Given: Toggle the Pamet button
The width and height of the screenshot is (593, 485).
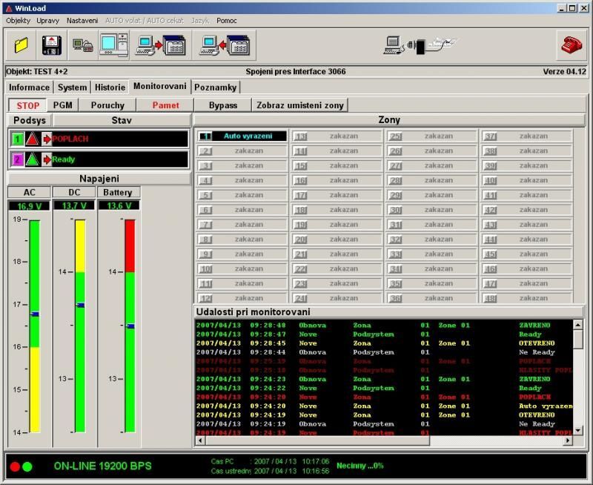Looking at the screenshot, I should coord(165,105).
